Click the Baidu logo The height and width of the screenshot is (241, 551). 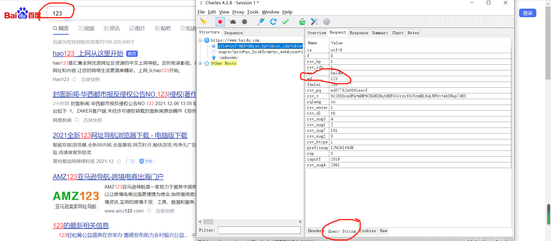[x=22, y=14]
